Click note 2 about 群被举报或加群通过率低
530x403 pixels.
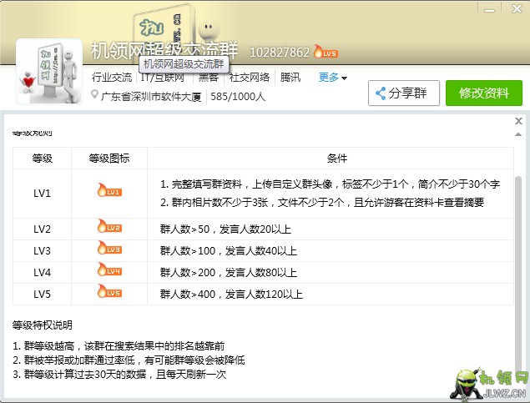tap(129, 360)
